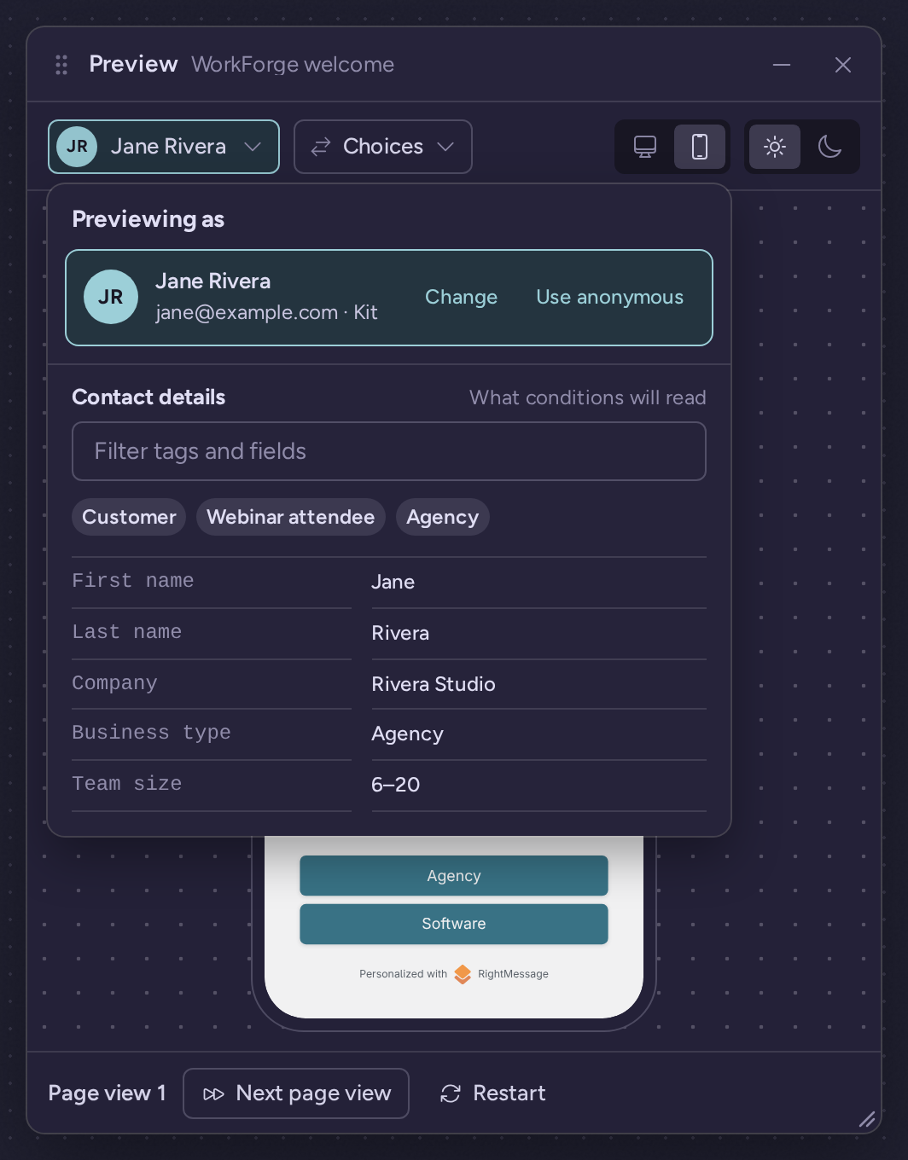Screen dimensions: 908x1160
Task: Focus the Filter tags and fields input
Action: pyautogui.click(x=389, y=451)
